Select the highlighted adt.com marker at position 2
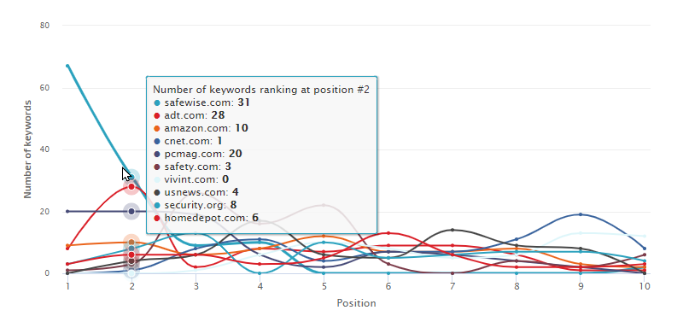Screen dimensions: 683x316 pyautogui.click(x=131, y=186)
